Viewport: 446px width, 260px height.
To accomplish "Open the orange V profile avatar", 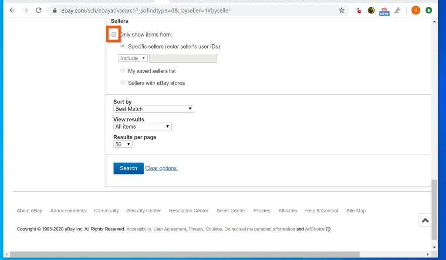I will [x=416, y=10].
